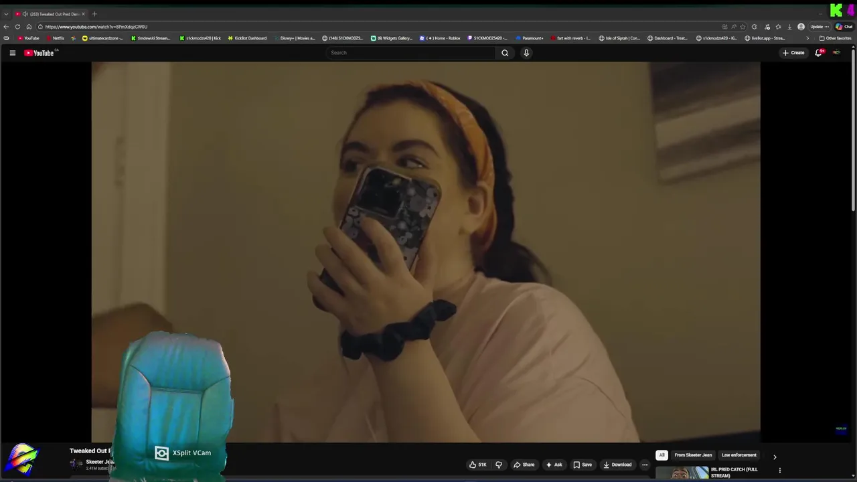Go to YouTube home via the logo
Viewport: 857px width, 482px height.
tap(39, 53)
